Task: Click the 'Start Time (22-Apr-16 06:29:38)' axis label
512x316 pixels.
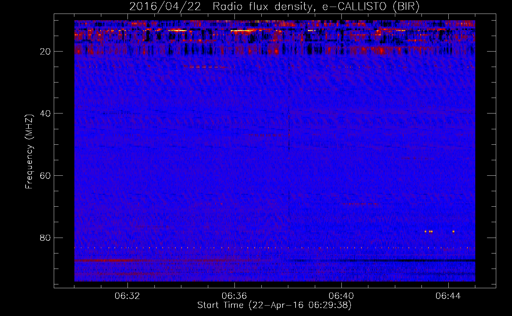Action: click(274, 305)
